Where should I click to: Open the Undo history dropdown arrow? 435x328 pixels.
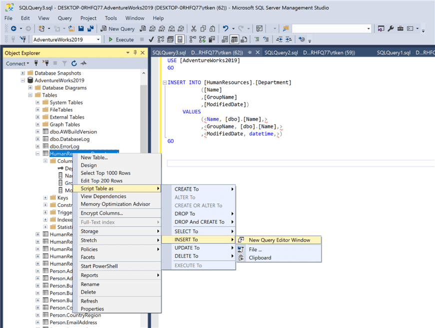coord(233,28)
